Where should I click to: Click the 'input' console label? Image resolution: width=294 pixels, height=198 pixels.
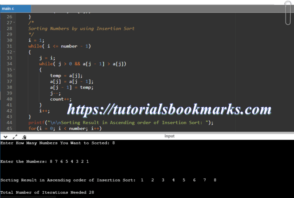point(170,136)
